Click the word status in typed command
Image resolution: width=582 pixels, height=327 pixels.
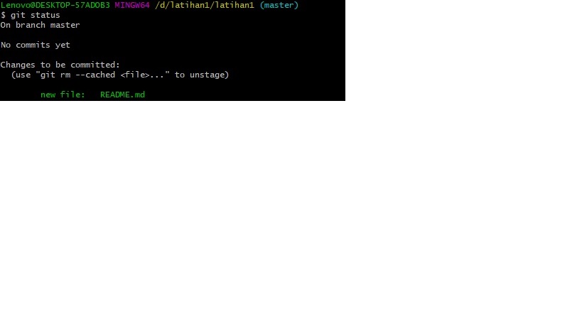click(45, 15)
